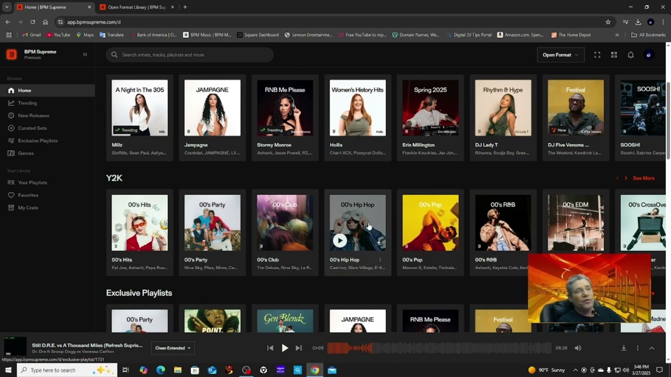Image resolution: width=671 pixels, height=377 pixels.
Task: Click the Windows taskbar search box
Action: (x=67, y=370)
